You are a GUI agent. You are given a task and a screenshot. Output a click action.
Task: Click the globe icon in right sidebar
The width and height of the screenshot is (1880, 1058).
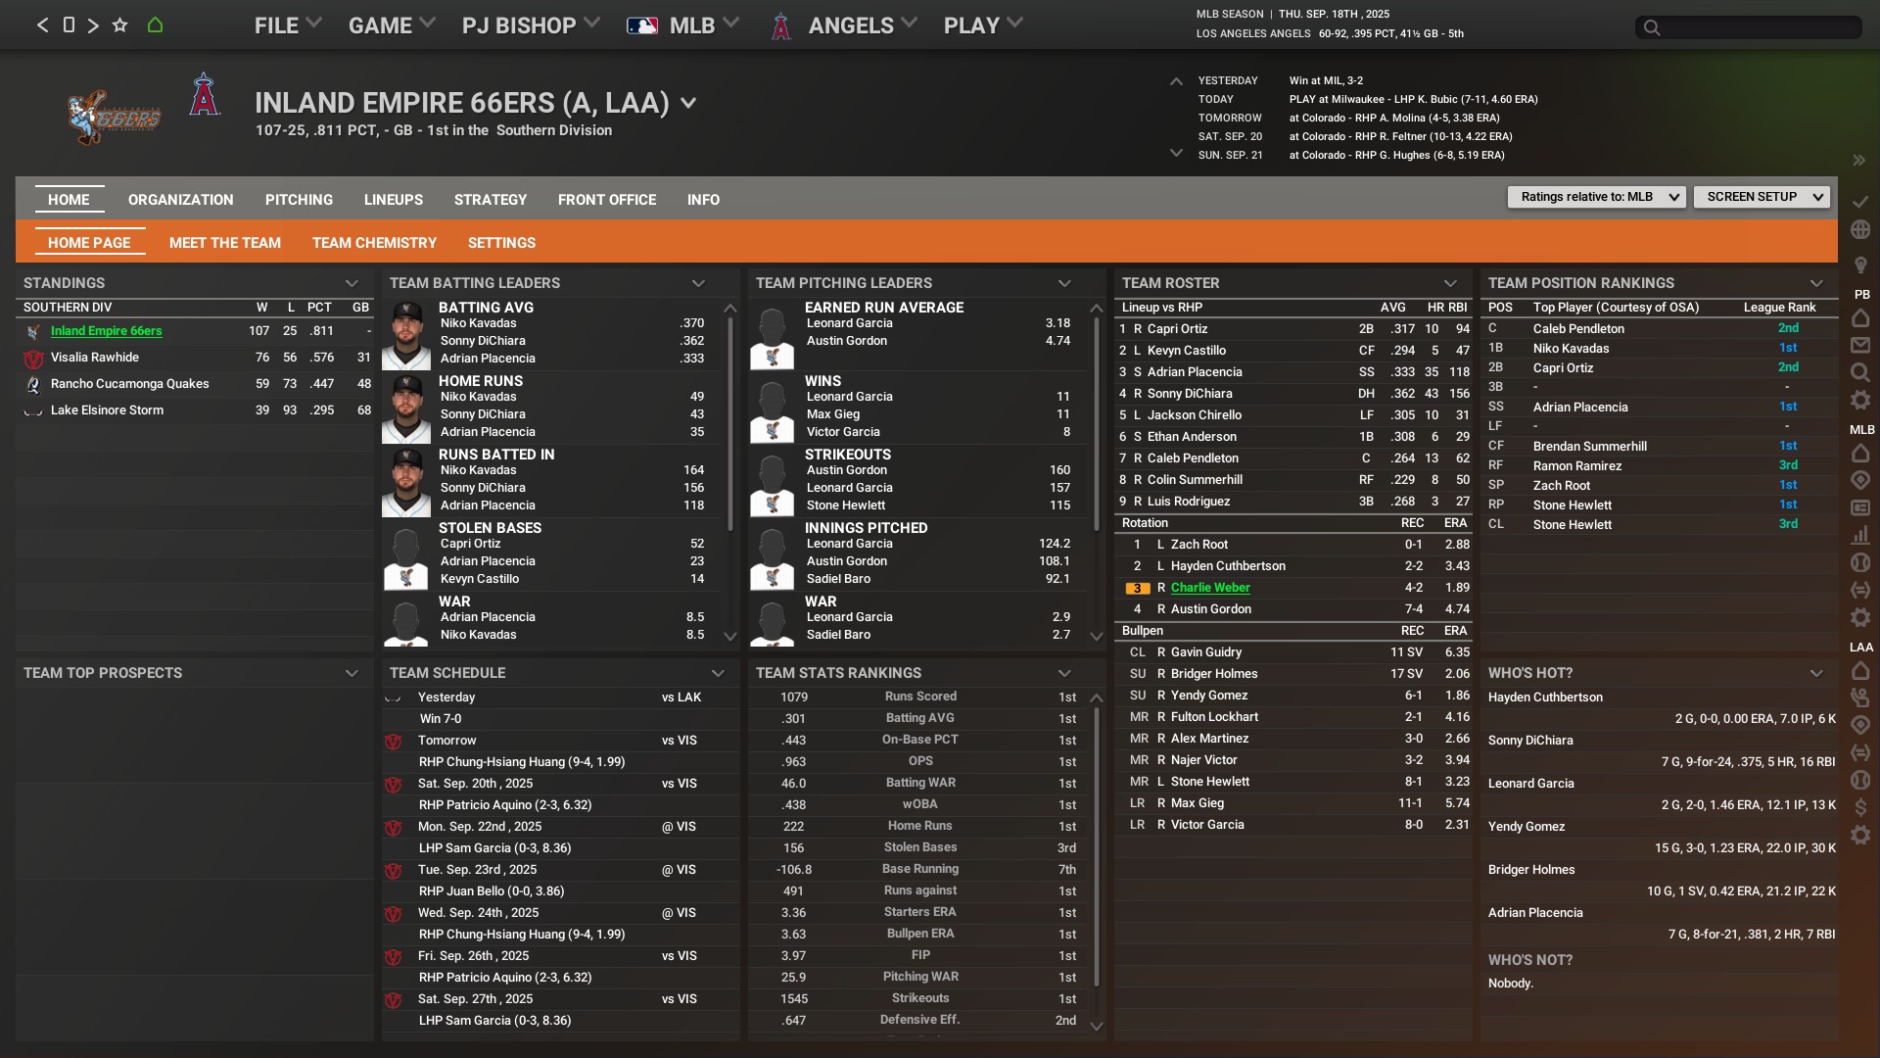point(1860,230)
